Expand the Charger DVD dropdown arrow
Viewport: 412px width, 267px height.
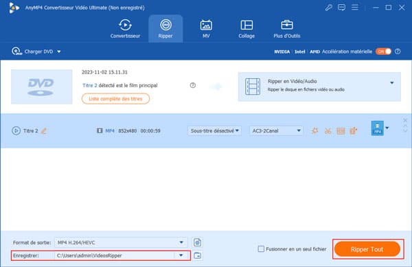(59, 51)
